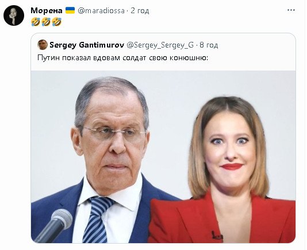Viewport: 307px width, 250px height.
Task: Click the microphone in the attached photo
Action: (54, 225)
